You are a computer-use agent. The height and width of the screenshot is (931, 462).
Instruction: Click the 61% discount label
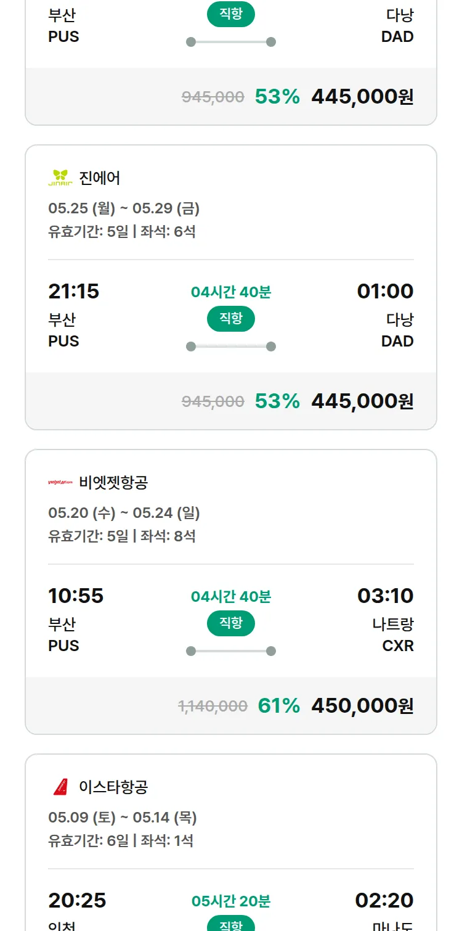click(278, 705)
